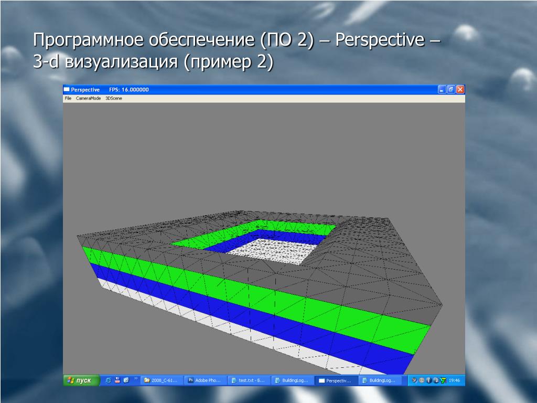Screen dimensions: 537x403
Task: Click the Perspective taskbar button
Action: click(337, 380)
